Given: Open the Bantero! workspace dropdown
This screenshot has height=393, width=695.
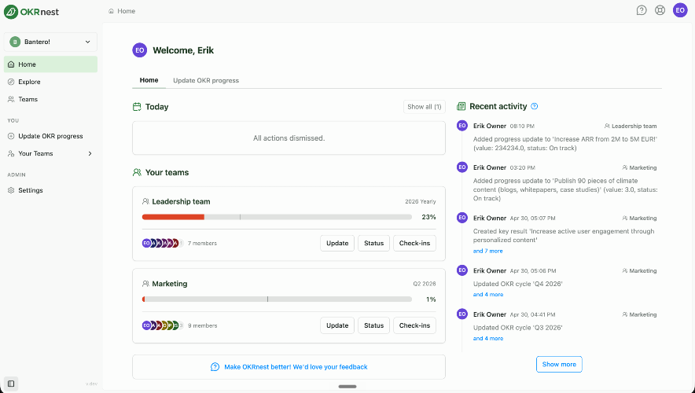Looking at the screenshot, I should tap(50, 42).
